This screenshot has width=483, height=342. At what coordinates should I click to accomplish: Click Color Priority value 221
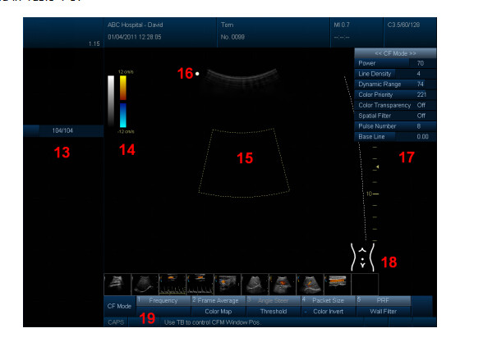[421, 95]
